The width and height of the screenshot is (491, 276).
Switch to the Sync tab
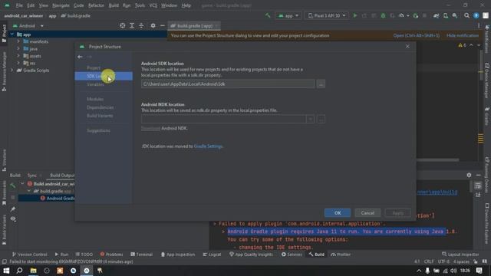point(31,176)
